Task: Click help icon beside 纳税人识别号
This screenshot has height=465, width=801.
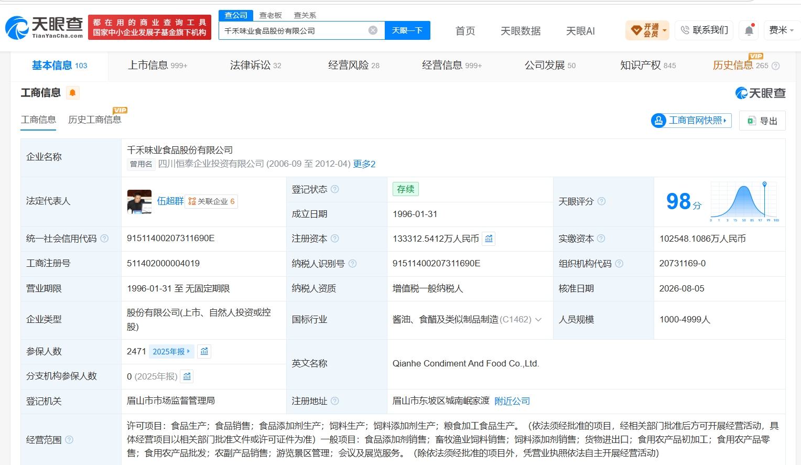Action: click(x=352, y=264)
